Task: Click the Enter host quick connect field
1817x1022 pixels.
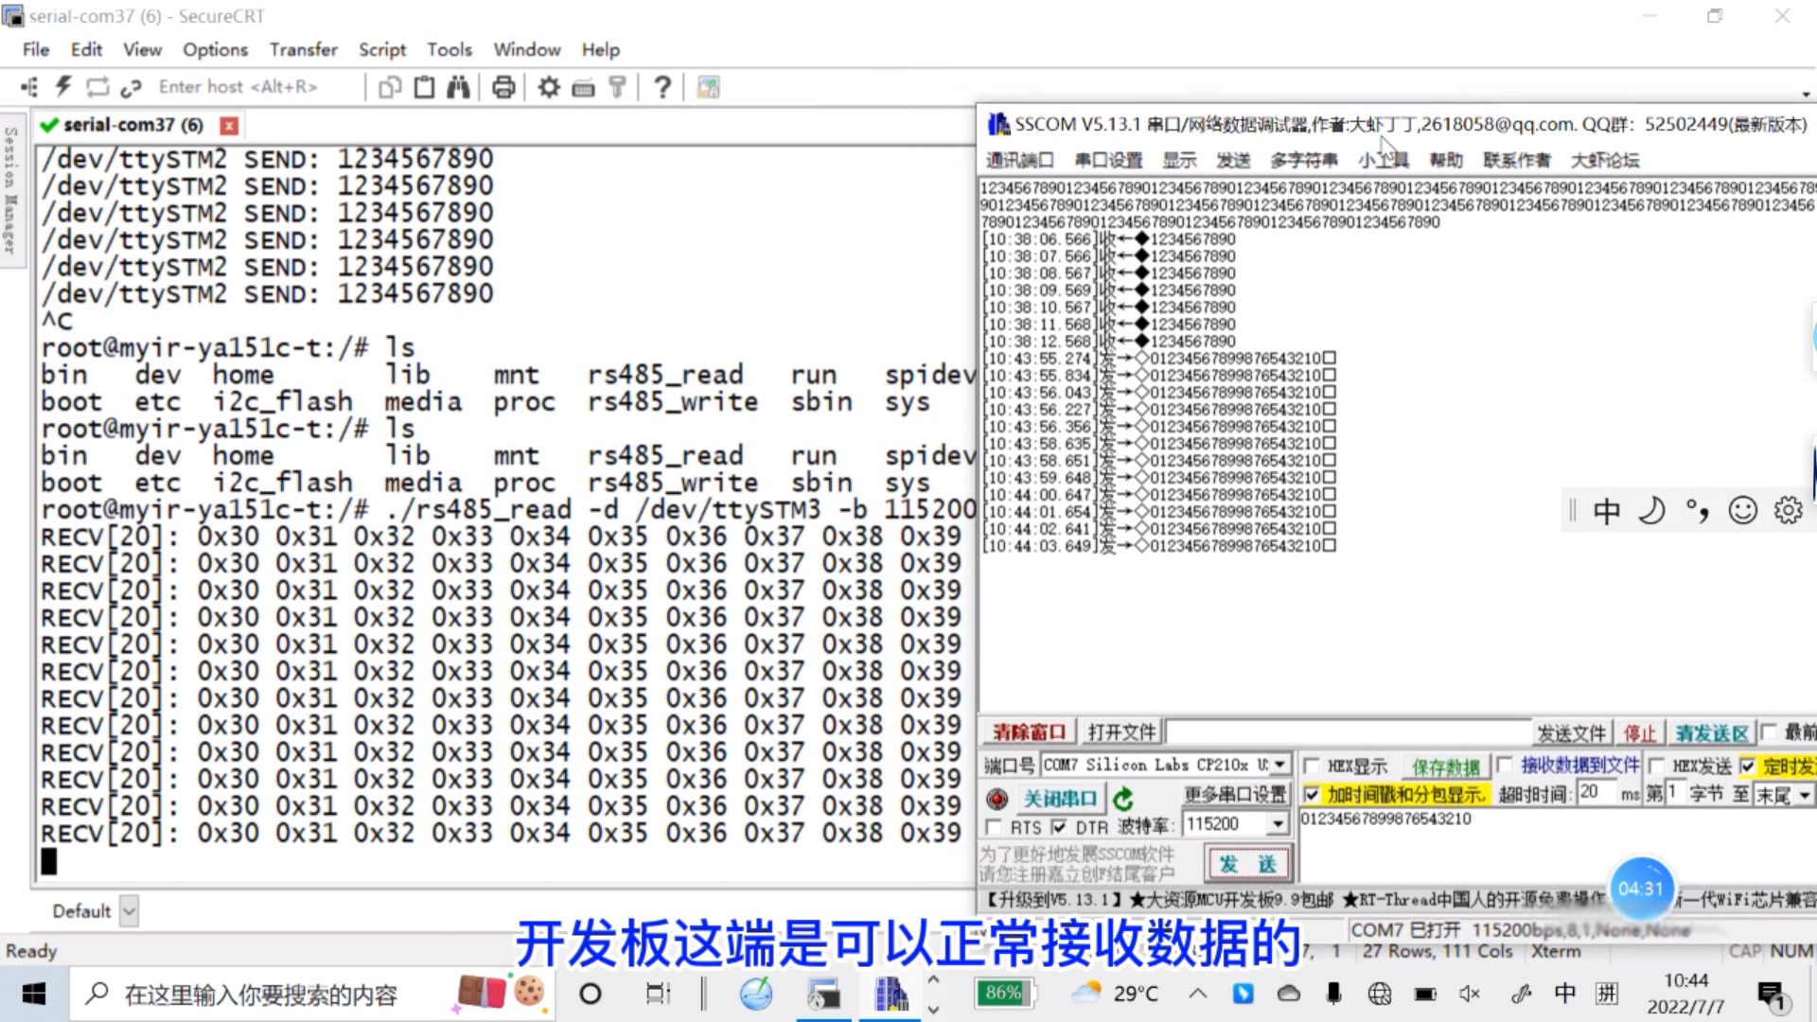Action: (x=256, y=87)
